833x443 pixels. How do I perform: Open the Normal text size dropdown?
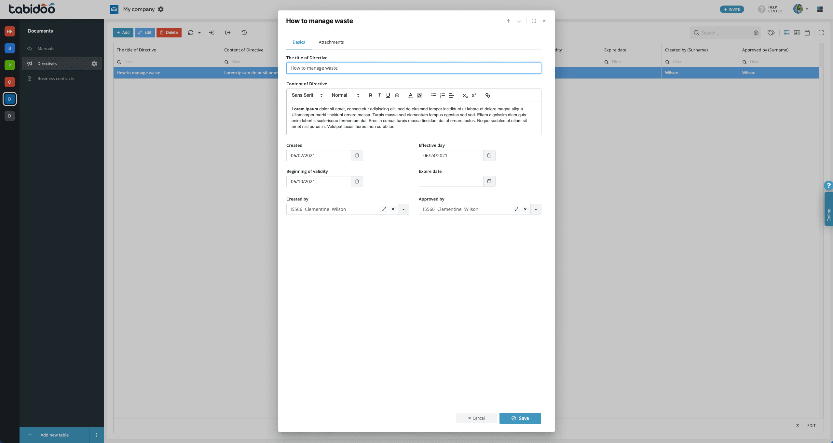[345, 95]
